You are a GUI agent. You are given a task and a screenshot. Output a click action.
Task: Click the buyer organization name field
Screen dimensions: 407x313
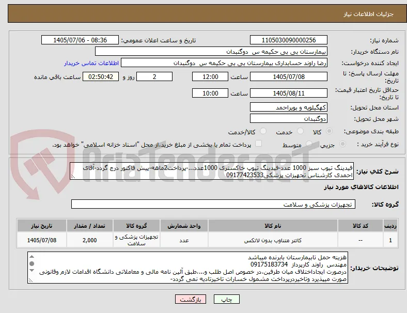pyautogui.click(x=211, y=51)
